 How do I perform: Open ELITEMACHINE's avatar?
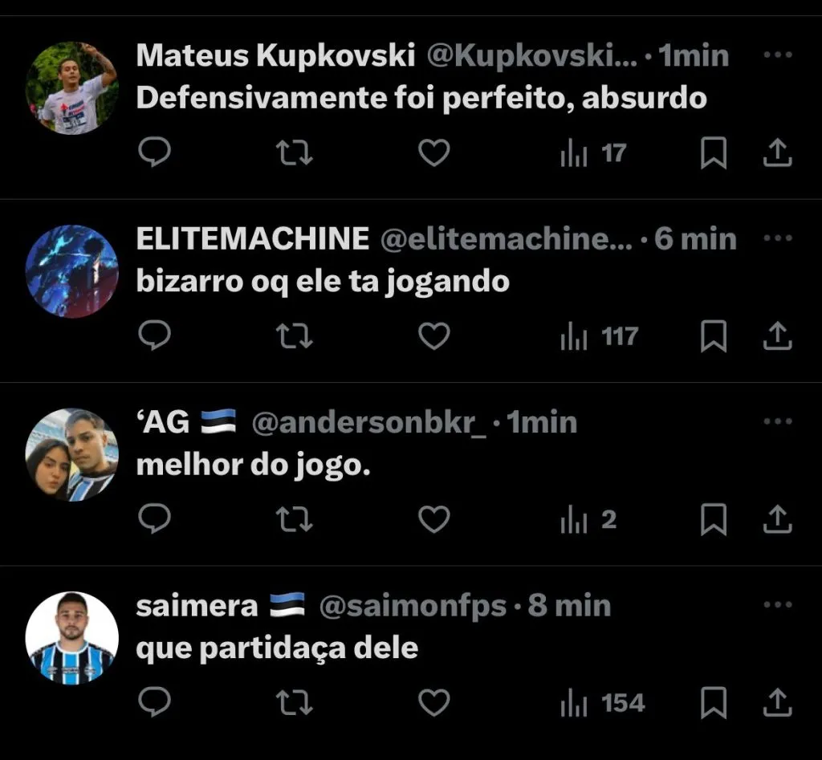pos(71,271)
